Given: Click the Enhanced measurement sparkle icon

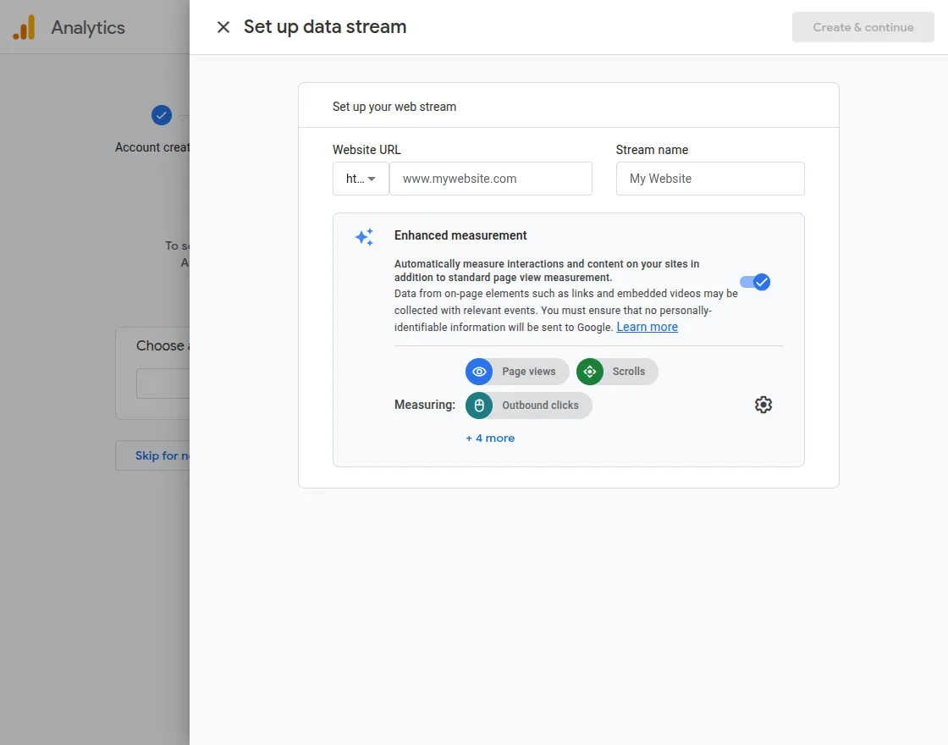Looking at the screenshot, I should pyautogui.click(x=364, y=237).
